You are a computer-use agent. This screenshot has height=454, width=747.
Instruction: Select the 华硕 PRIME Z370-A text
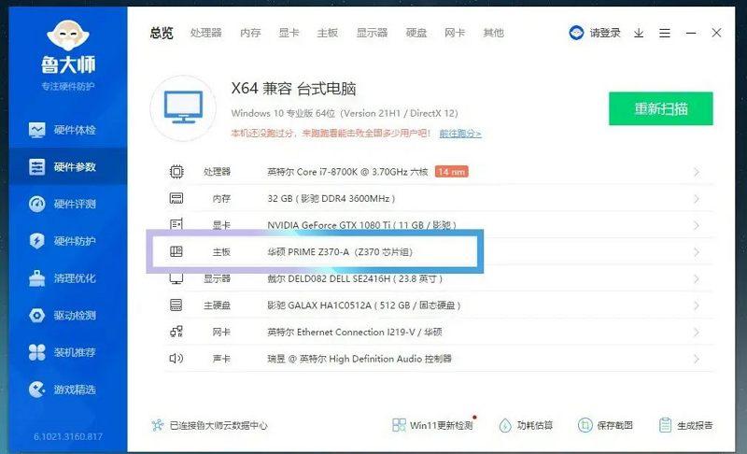coord(340,252)
